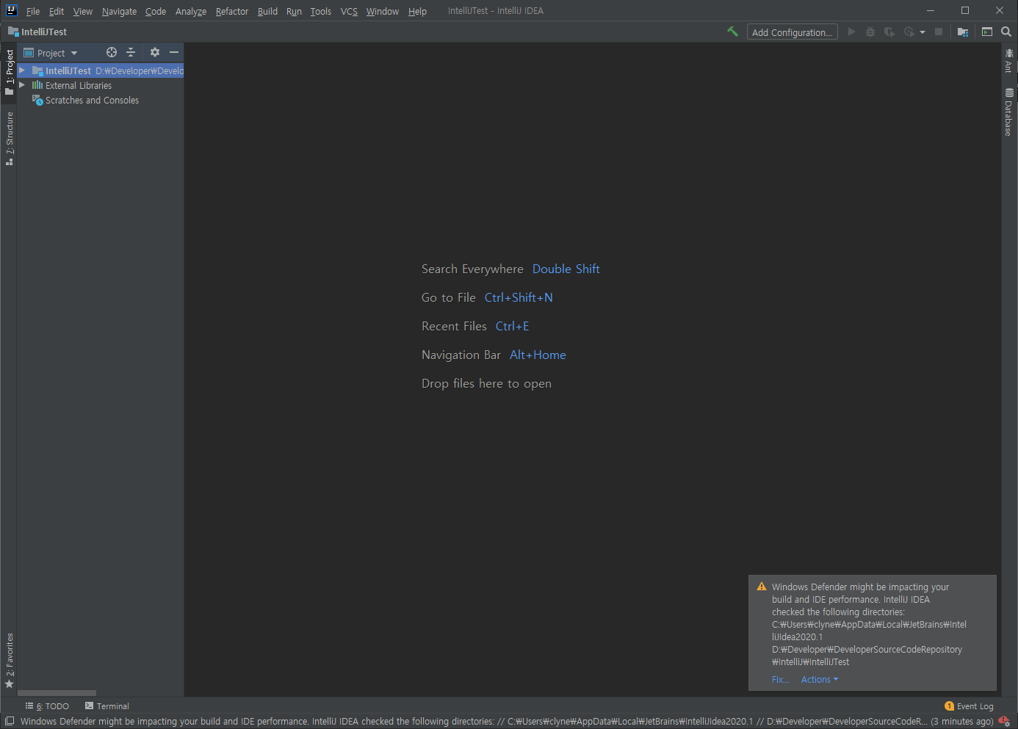Open the Build menu
Screen dimensions: 1018x729
point(267,11)
